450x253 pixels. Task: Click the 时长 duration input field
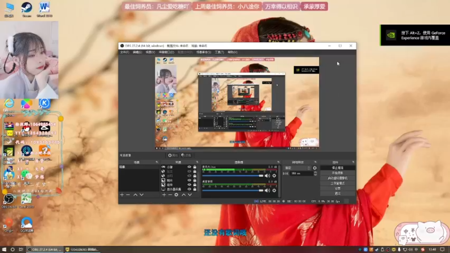pyautogui.click(x=301, y=174)
